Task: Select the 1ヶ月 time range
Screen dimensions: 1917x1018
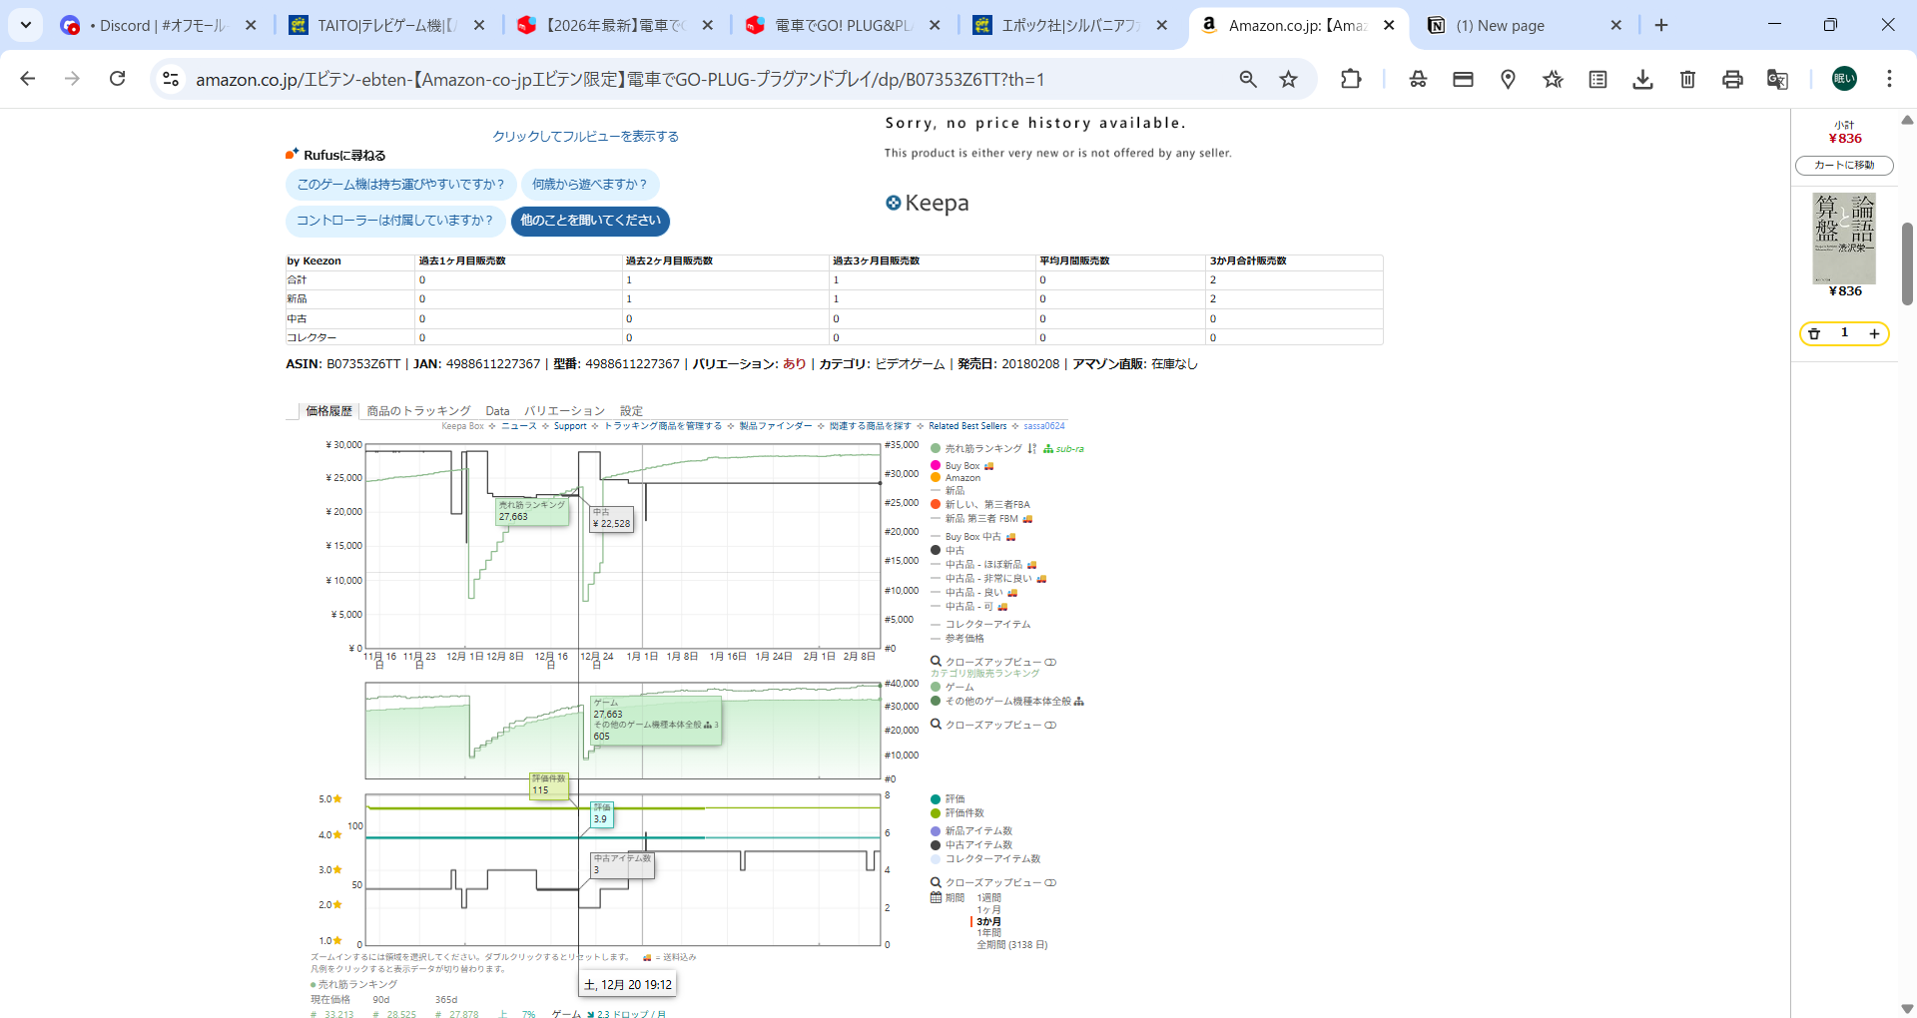Action: pos(988,910)
